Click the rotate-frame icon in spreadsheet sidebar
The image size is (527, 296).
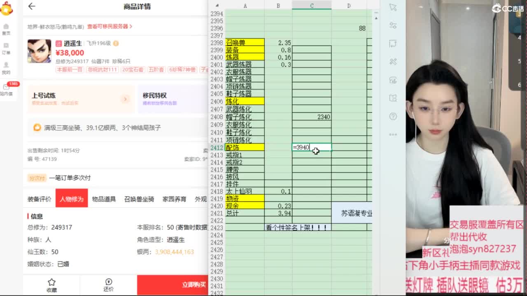pyautogui.click(x=393, y=44)
